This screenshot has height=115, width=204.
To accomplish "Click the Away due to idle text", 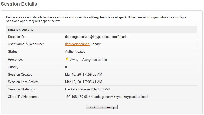I will tap(95, 60).
